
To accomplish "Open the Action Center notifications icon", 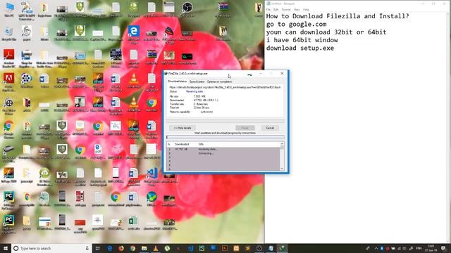I will pos(444,248).
